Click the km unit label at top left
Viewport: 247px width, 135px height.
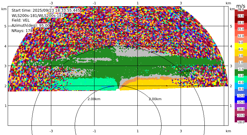click(x=4, y=9)
